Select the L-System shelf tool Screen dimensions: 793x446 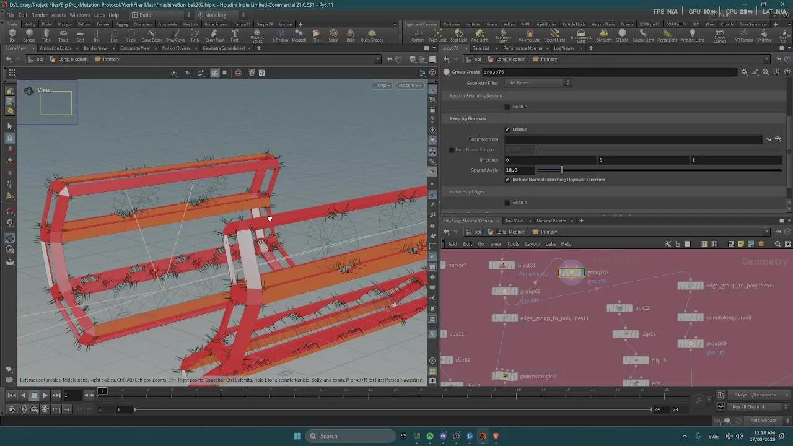280,35
